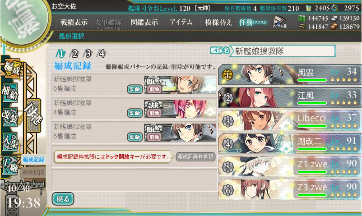Record fleet in first 6隻編成 slot
This screenshot has width=362, height=216.
(135, 89)
